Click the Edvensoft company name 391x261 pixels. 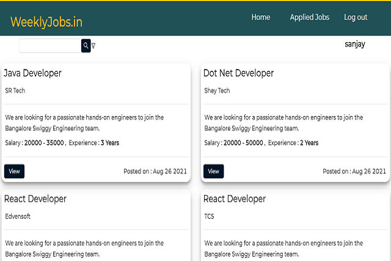pos(18,216)
